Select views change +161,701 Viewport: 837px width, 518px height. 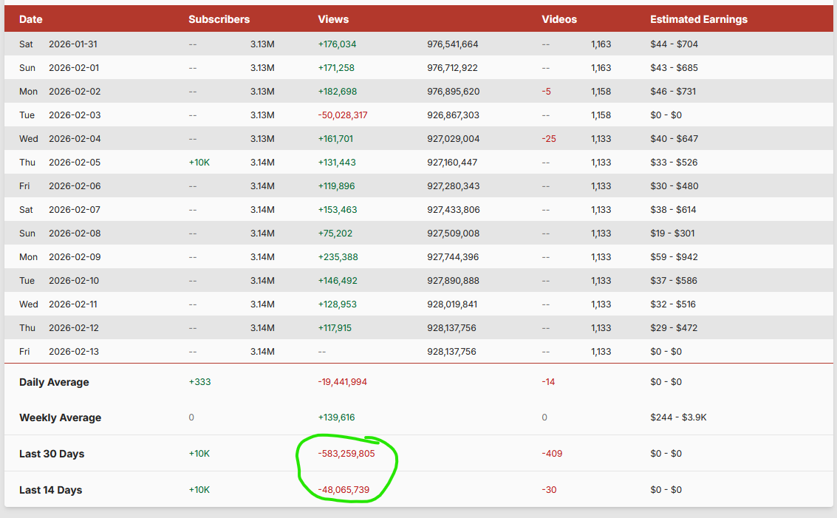coord(335,138)
